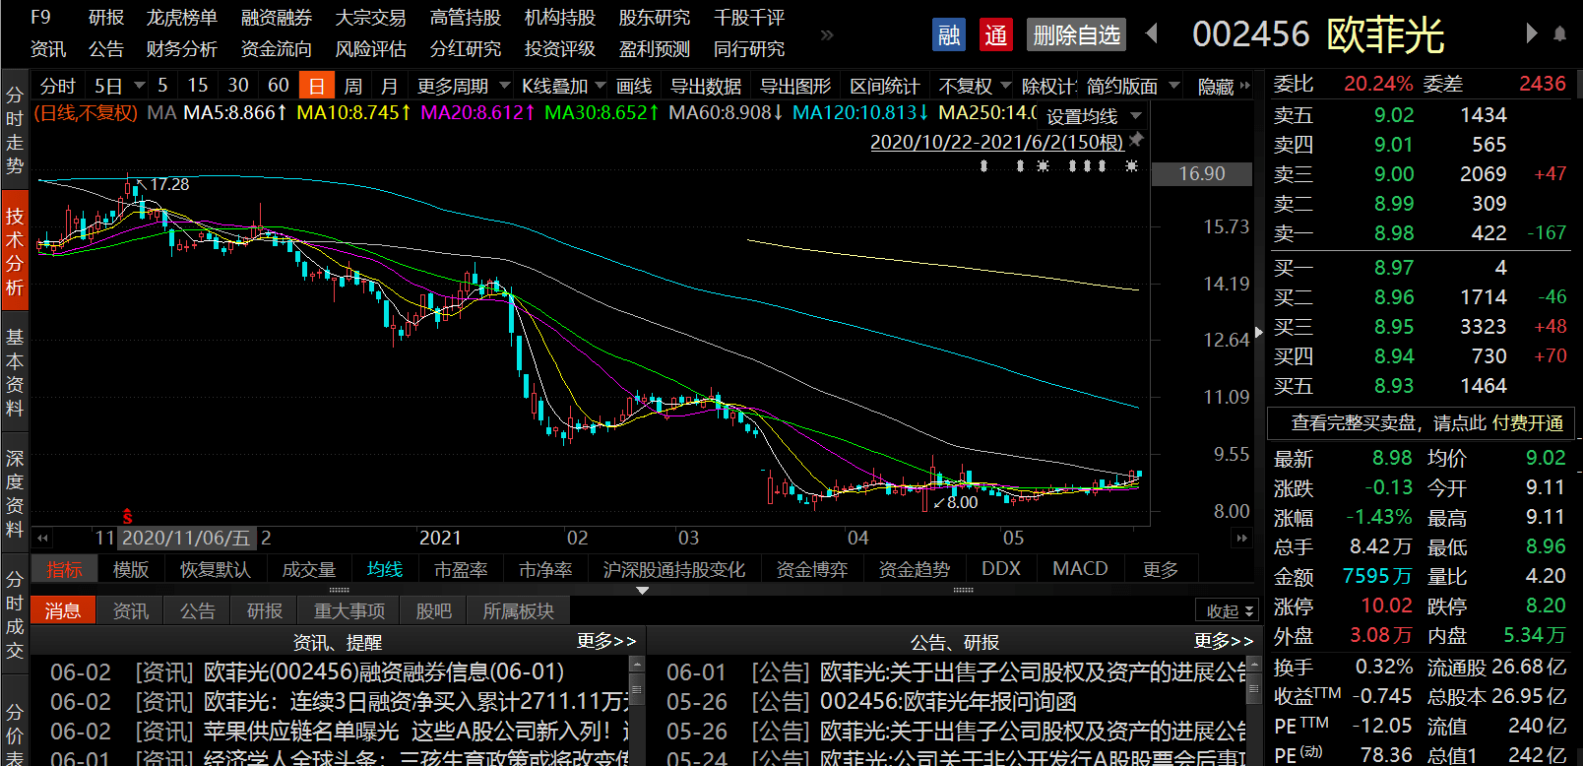Switch to monthly 月 period
This screenshot has height=766, width=1583.
pyautogui.click(x=390, y=86)
